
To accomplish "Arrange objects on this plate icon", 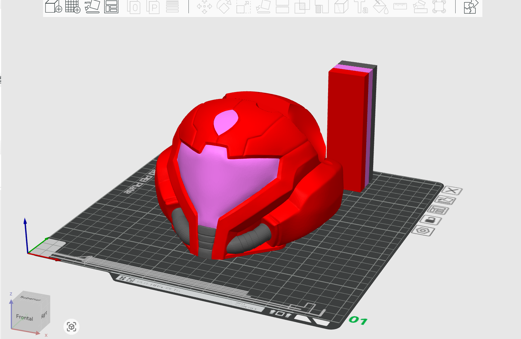I will [438, 210].
